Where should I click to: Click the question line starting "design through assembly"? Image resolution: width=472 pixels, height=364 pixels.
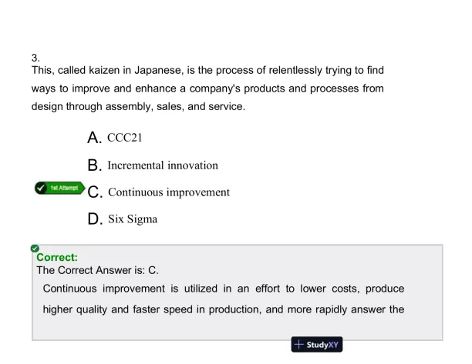[138, 106]
